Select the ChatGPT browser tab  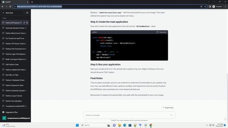[x=15, y=2]
